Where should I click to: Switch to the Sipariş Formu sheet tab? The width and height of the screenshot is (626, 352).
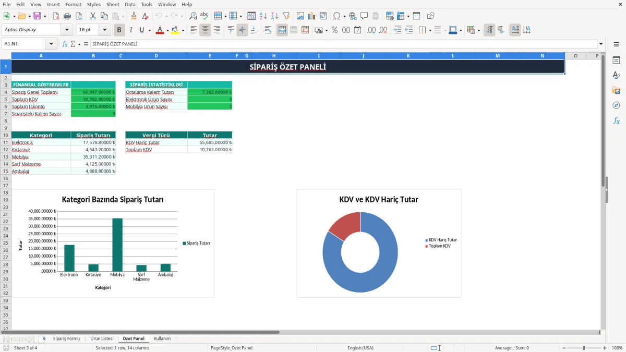point(66,338)
